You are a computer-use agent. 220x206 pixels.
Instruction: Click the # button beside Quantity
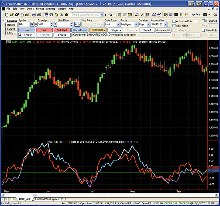(x=36, y=24)
